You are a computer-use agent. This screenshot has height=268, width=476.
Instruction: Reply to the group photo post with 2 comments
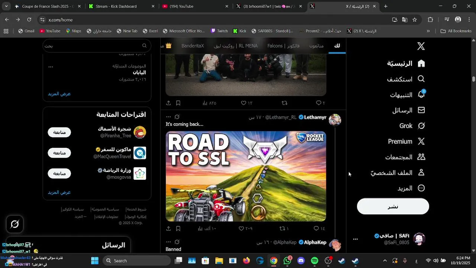(x=321, y=103)
